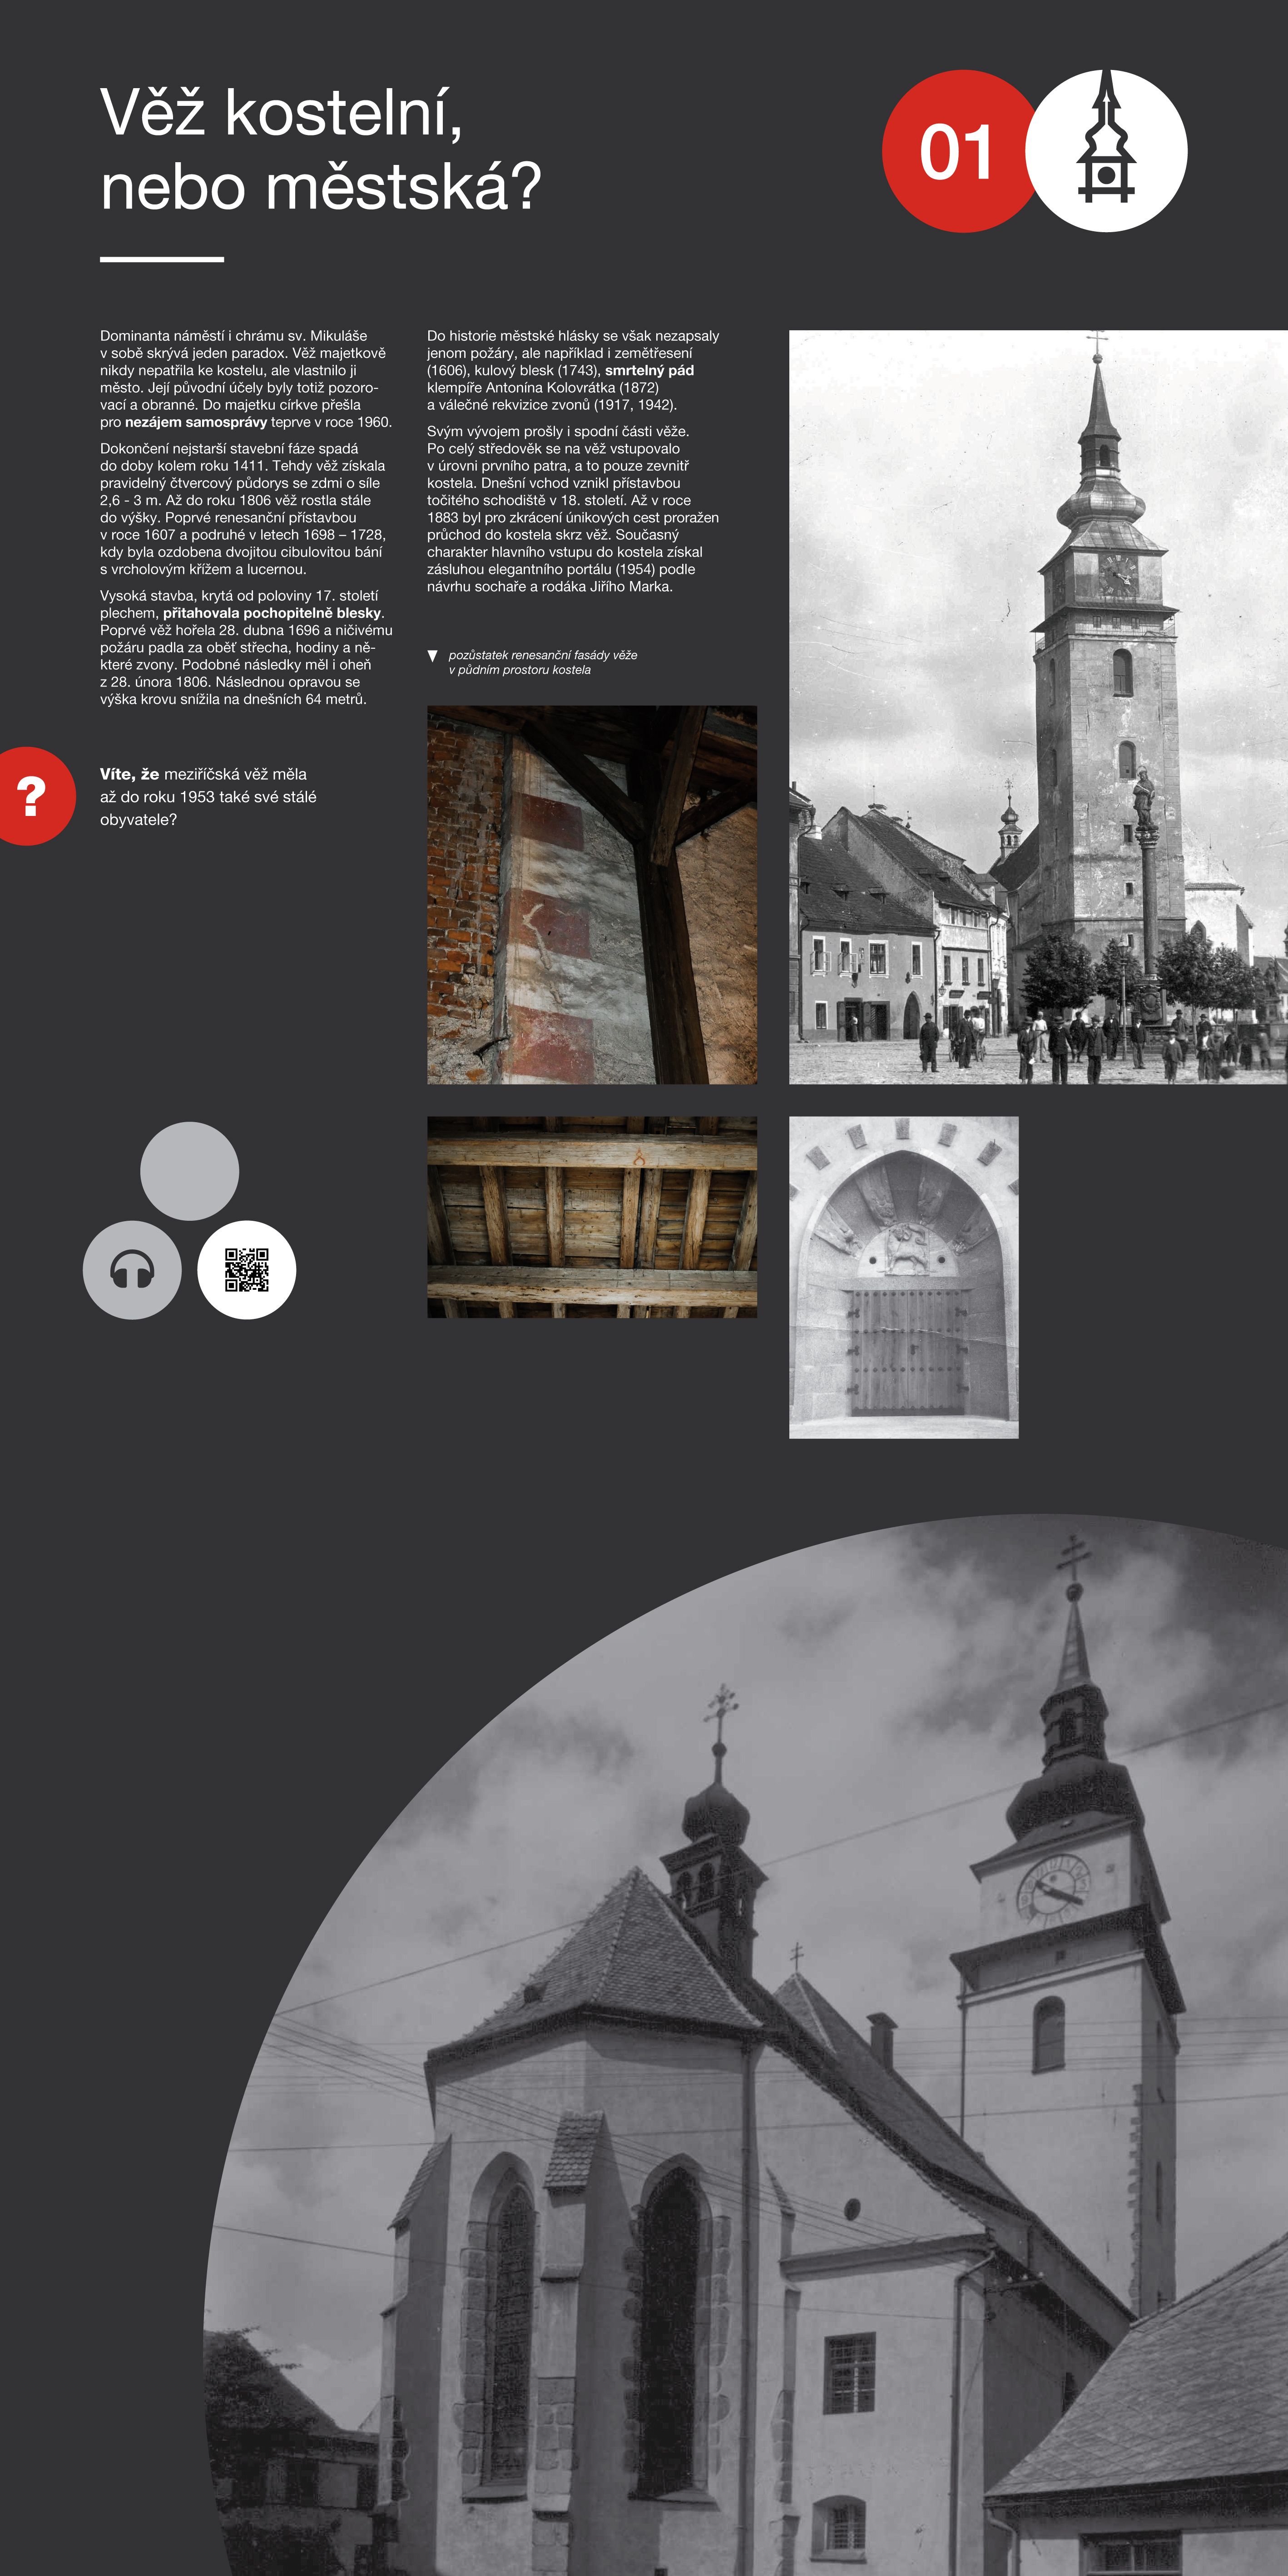The width and height of the screenshot is (1288, 2576).
Task: Open the Renaissance facade remnant photo
Action: [592, 895]
